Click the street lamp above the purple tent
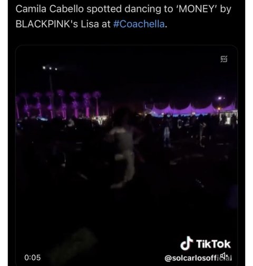The height and width of the screenshot is (266, 253). point(220,98)
